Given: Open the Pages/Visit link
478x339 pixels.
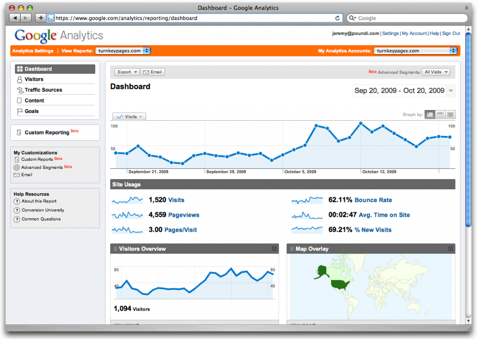Looking at the screenshot, I should [x=181, y=230].
